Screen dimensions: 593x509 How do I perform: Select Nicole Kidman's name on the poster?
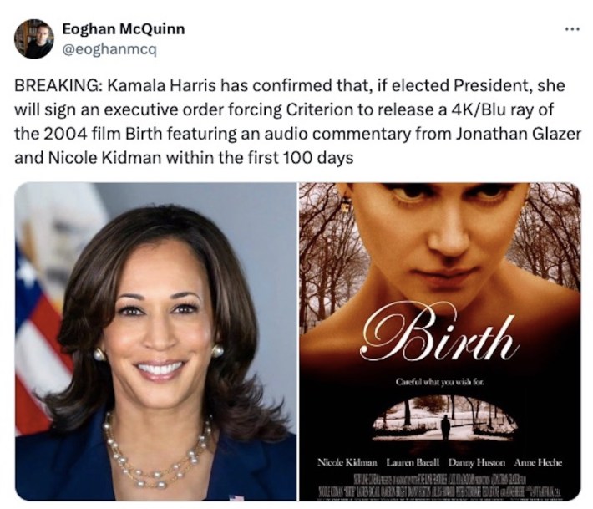point(349,462)
